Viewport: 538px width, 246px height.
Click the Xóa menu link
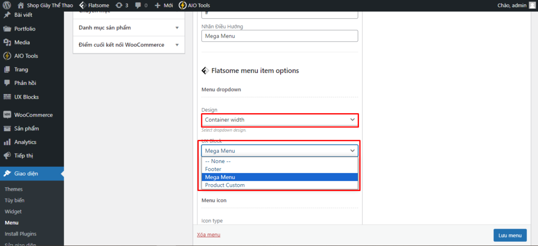point(209,234)
